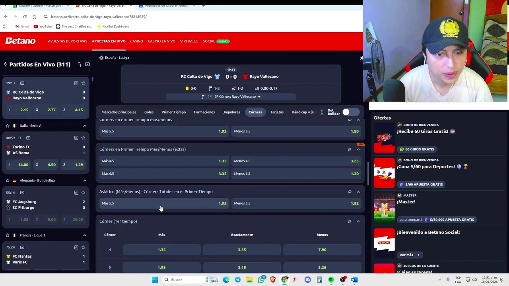Open the Social Nuevo menu item
The width and height of the screenshot is (509, 286).
pyautogui.click(x=216, y=41)
